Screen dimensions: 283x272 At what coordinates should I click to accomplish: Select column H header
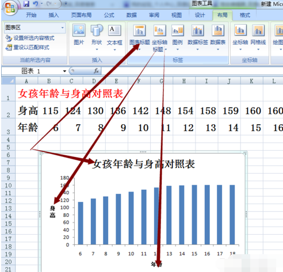tap(184, 81)
